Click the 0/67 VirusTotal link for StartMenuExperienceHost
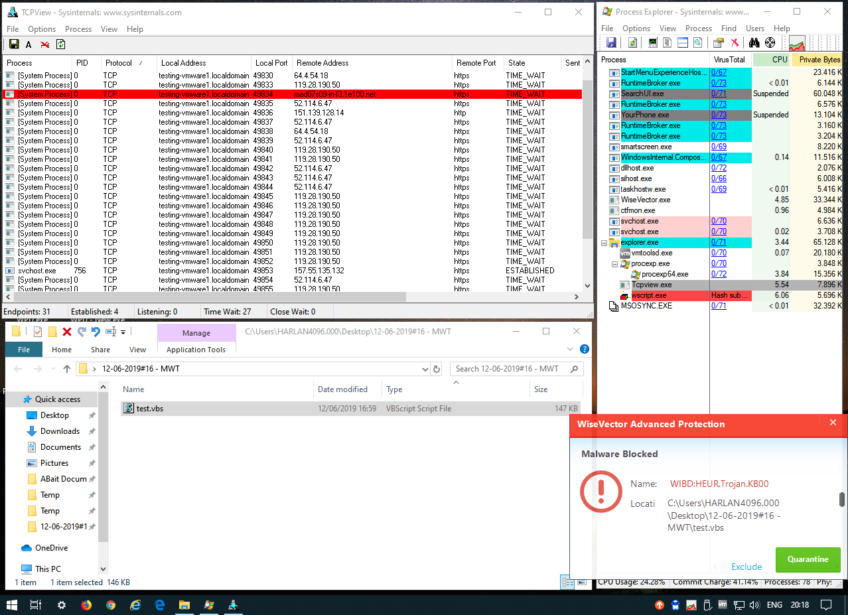This screenshot has width=848, height=615. 719,72
